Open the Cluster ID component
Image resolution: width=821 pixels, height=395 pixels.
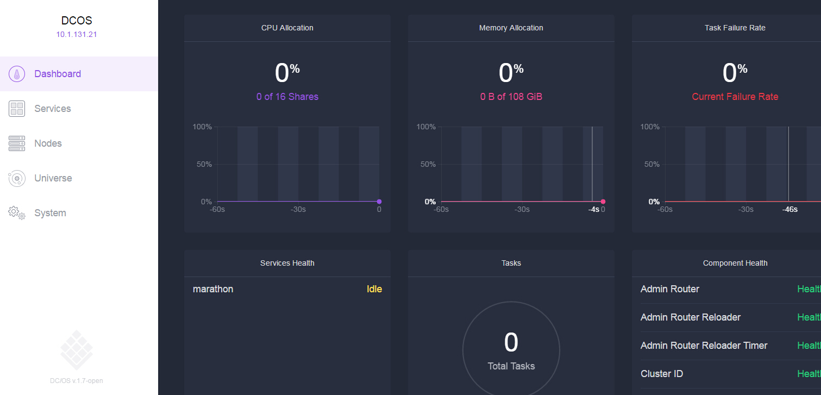[662, 374]
